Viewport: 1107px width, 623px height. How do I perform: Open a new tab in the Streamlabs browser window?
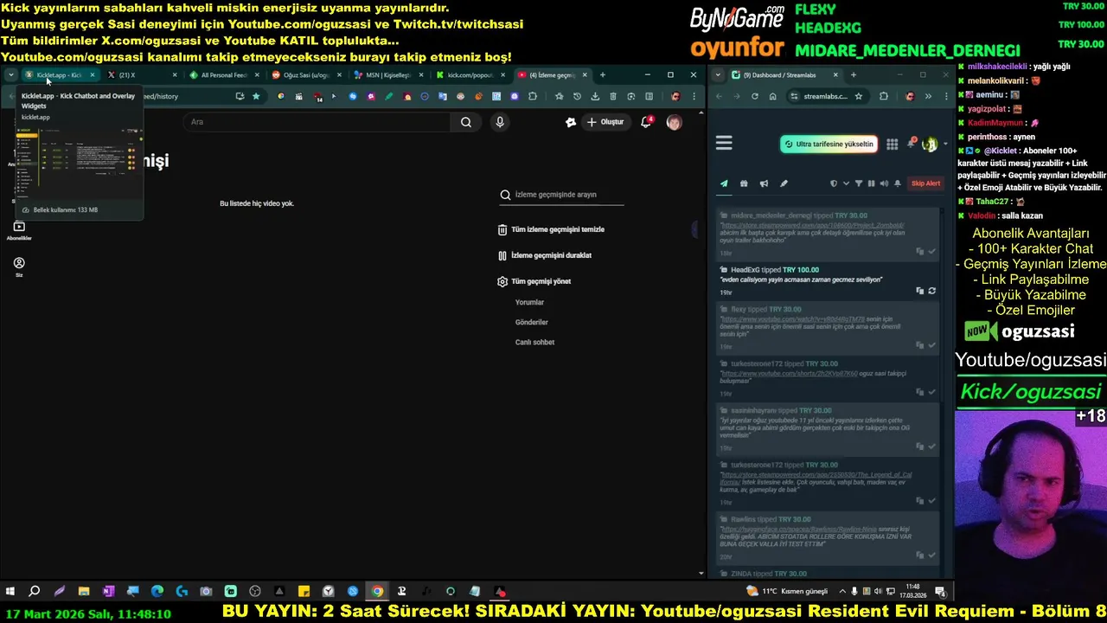click(853, 75)
